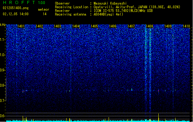Click the tallest yellow intensity spike after 1408
The width and height of the screenshot is (193, 122).
[159, 117]
